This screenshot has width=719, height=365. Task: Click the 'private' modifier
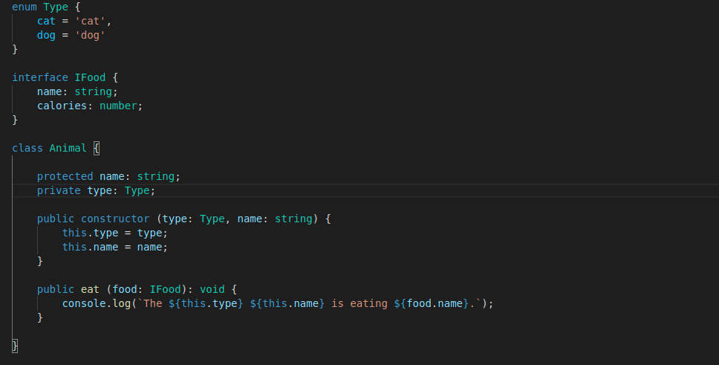[59, 190]
